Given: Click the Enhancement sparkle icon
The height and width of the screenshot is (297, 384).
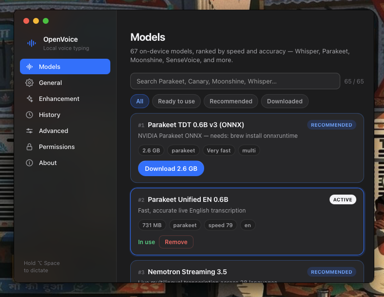Looking at the screenshot, I should click(29, 99).
